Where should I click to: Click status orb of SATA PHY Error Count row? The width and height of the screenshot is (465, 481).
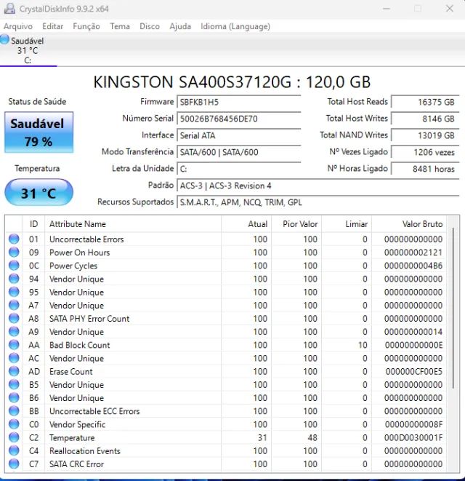pyautogui.click(x=14, y=318)
